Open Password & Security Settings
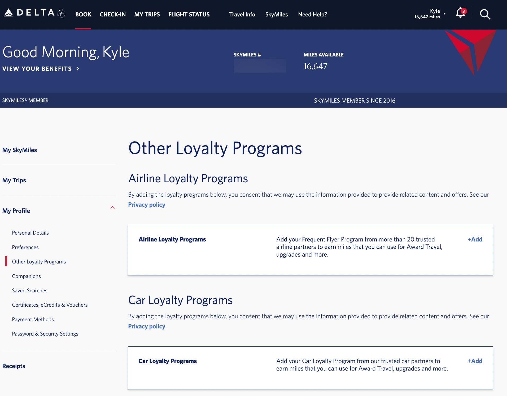Viewport: 507px width, 396px height. pyautogui.click(x=45, y=333)
